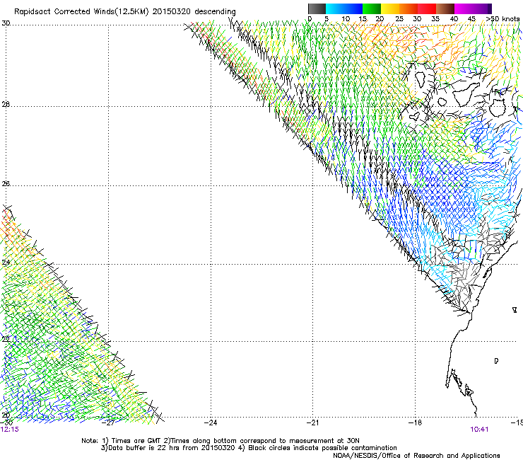This screenshot has width=523, height=460.
Task: Click the La Palma island outline
Action: [x=420, y=79]
